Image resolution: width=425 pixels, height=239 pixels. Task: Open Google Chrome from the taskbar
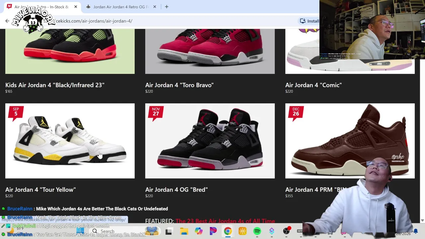(x=228, y=231)
